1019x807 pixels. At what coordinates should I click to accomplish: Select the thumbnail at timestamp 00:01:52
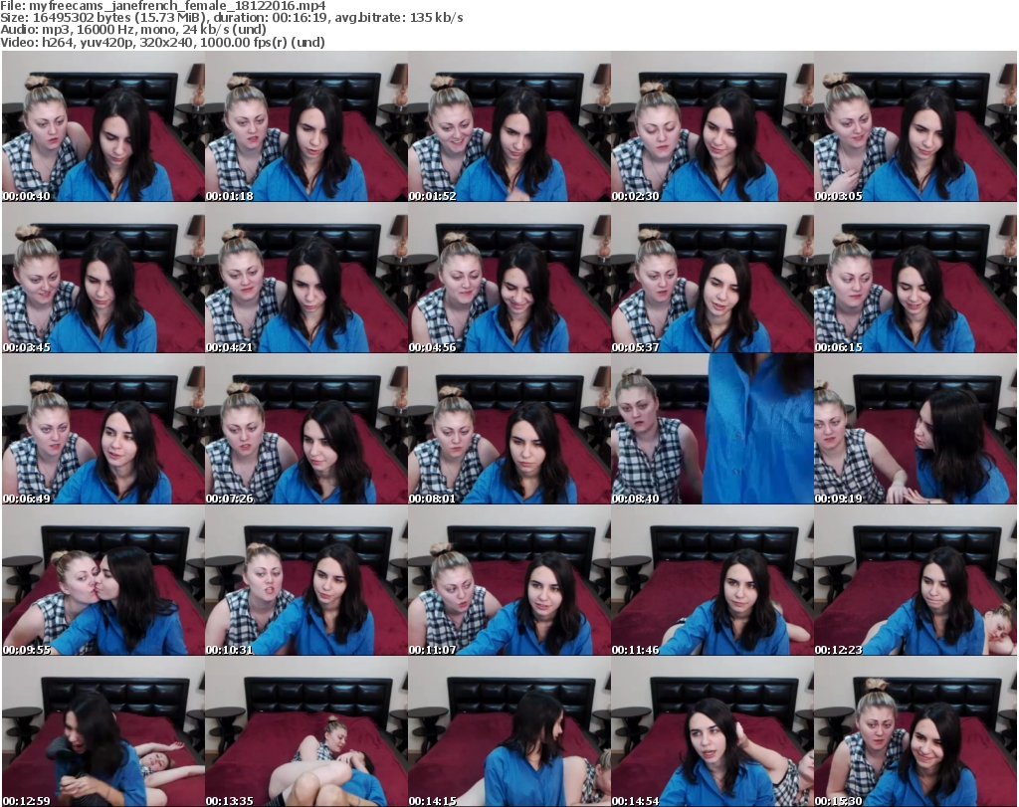(x=509, y=126)
